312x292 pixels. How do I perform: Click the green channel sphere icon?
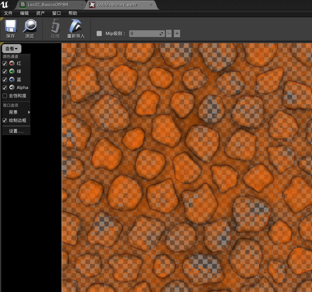pyautogui.click(x=12, y=71)
